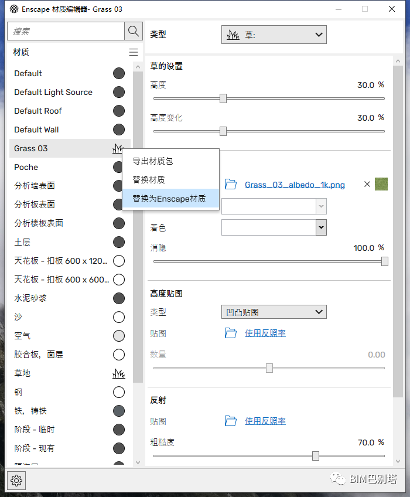Click the sphere icon of 土层
This screenshot has height=497, width=410.
(x=119, y=242)
